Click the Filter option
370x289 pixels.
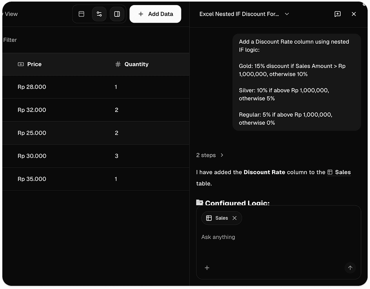10,40
